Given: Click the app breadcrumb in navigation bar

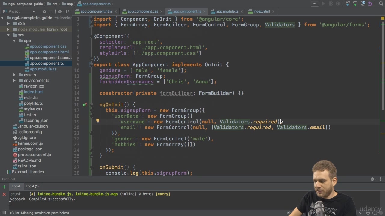Looking at the screenshot, I should point(67,4).
